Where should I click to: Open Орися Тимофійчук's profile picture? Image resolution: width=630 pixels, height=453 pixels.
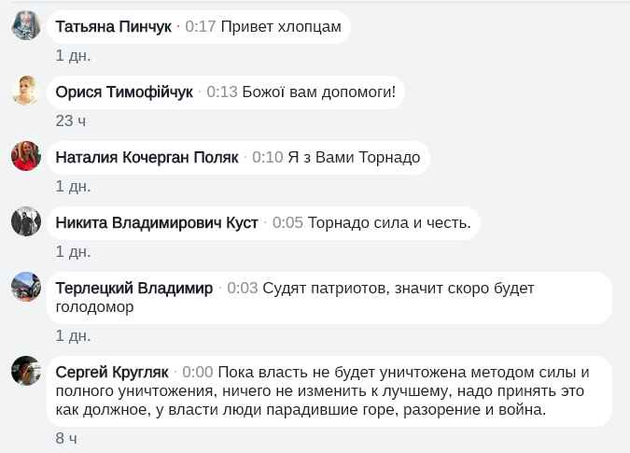26,91
